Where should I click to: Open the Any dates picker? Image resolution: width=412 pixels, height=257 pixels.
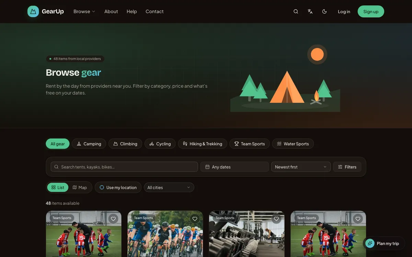[x=234, y=167]
